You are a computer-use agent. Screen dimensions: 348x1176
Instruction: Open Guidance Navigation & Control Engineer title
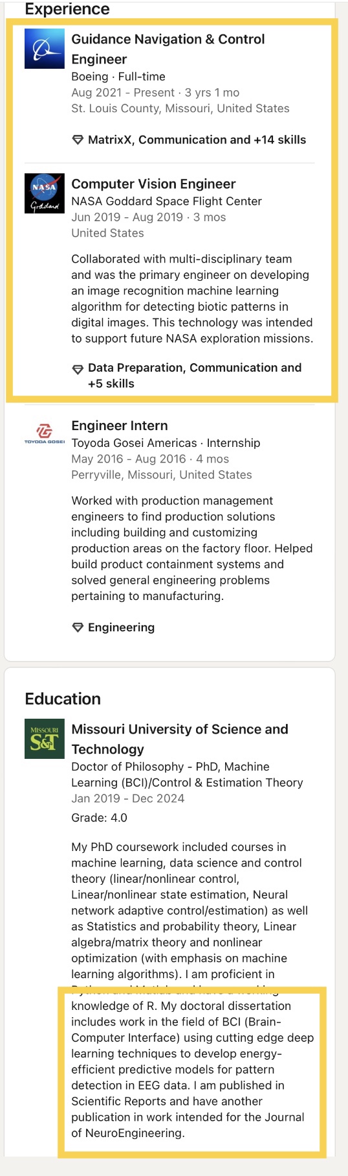(x=168, y=49)
